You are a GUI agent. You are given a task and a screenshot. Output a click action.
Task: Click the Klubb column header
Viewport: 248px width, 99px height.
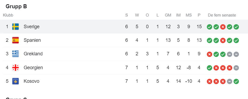coord(8,15)
